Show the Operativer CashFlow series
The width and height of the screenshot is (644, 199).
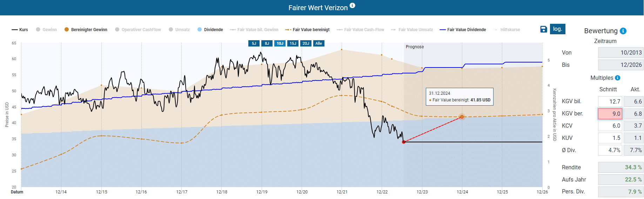click(138, 30)
